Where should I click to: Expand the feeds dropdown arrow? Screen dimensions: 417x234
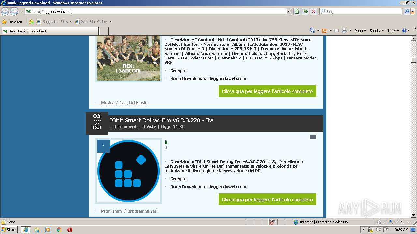tap(330, 31)
